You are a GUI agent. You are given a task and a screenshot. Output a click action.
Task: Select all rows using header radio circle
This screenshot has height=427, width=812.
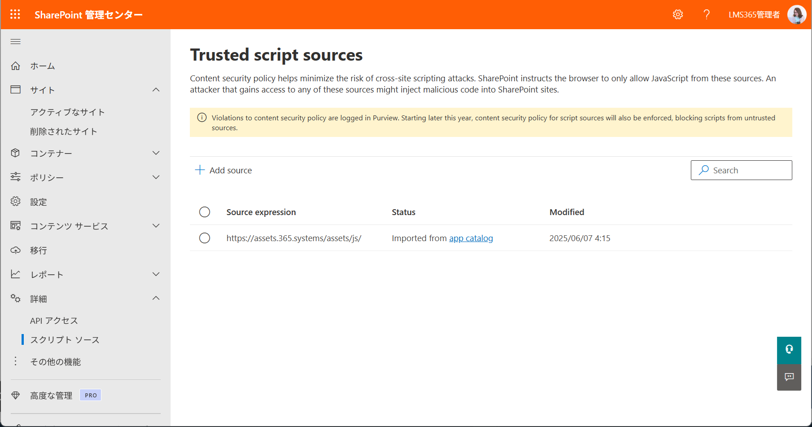point(205,212)
